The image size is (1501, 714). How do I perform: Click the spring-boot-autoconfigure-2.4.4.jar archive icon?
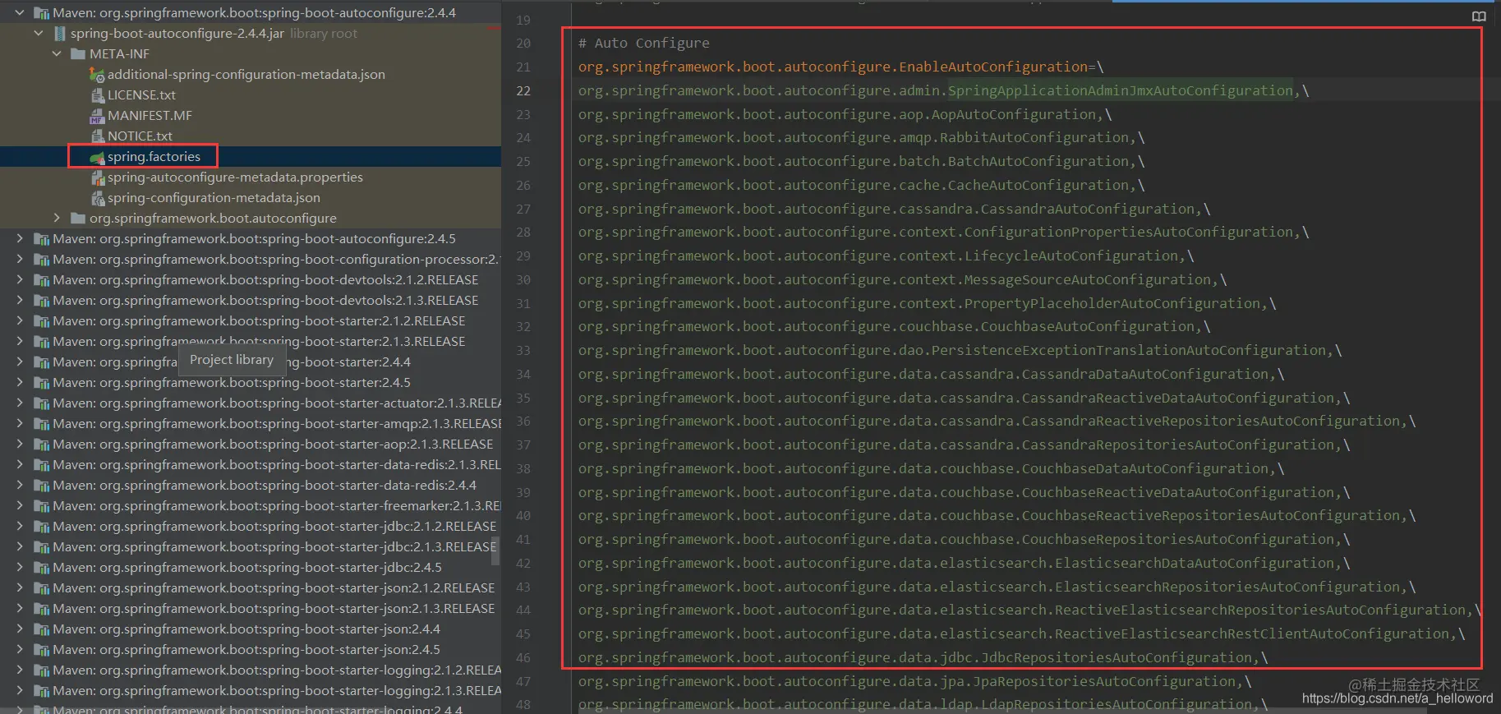coord(59,34)
